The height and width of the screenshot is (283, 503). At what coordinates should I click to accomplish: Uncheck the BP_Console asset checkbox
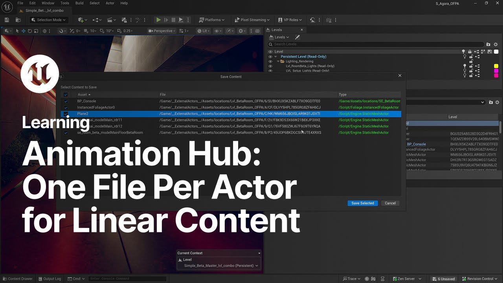(66, 101)
